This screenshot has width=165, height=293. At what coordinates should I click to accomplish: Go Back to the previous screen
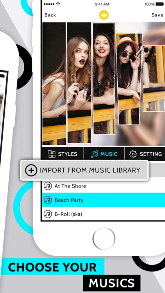pos(50,15)
